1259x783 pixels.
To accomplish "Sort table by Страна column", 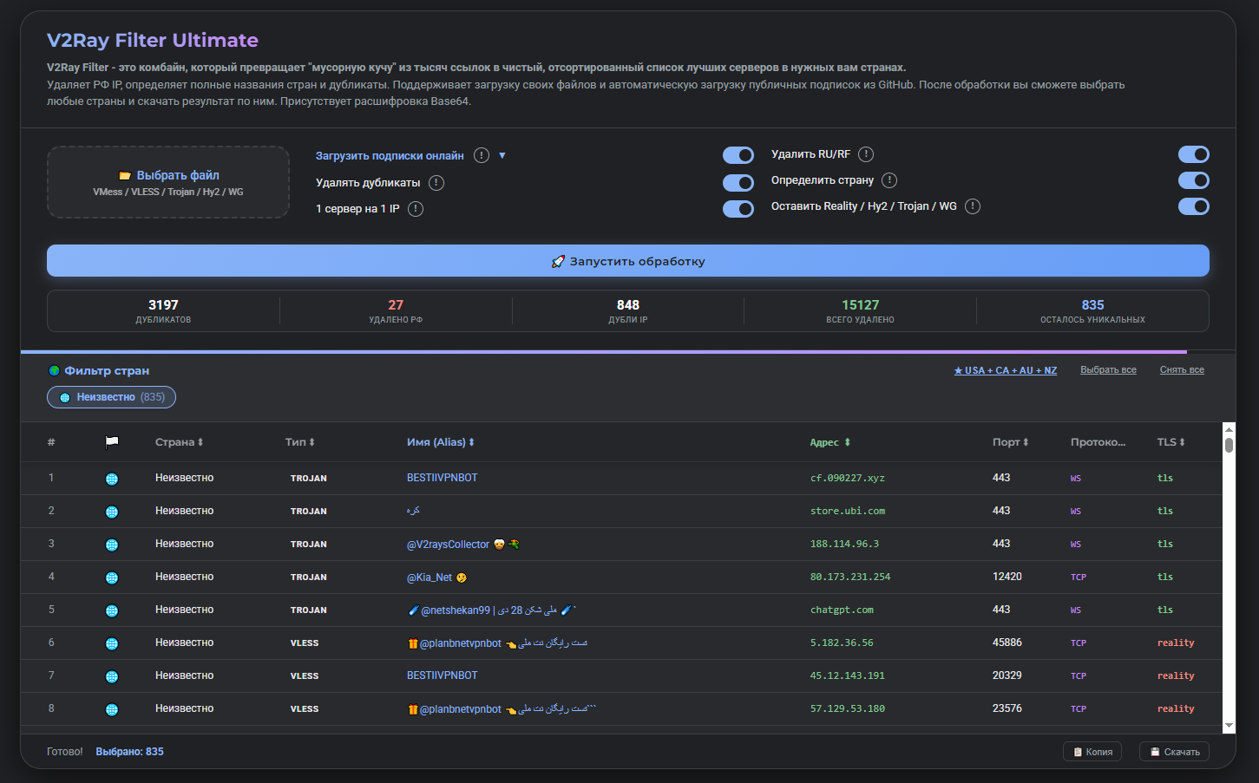I will pyautogui.click(x=179, y=442).
